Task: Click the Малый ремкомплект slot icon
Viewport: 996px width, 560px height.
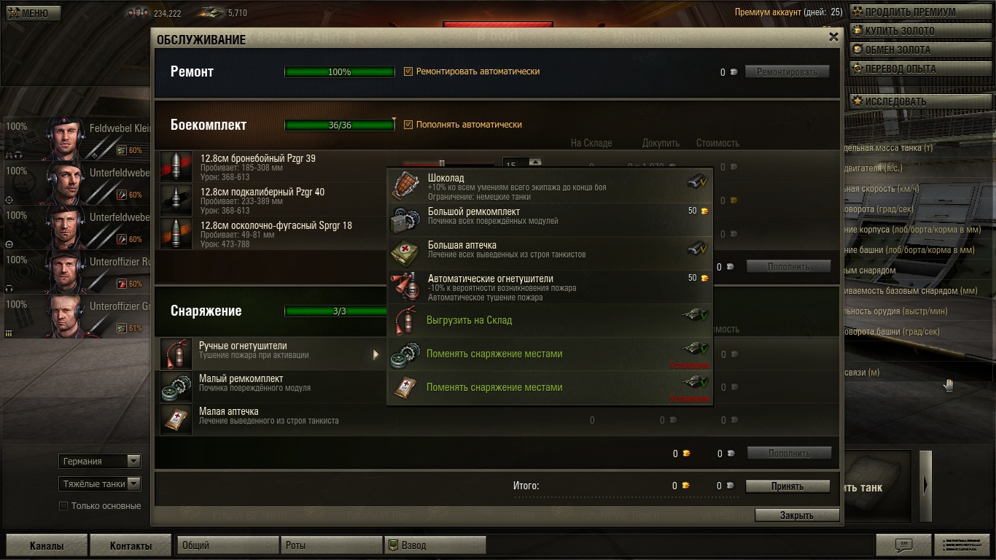Action: click(176, 387)
